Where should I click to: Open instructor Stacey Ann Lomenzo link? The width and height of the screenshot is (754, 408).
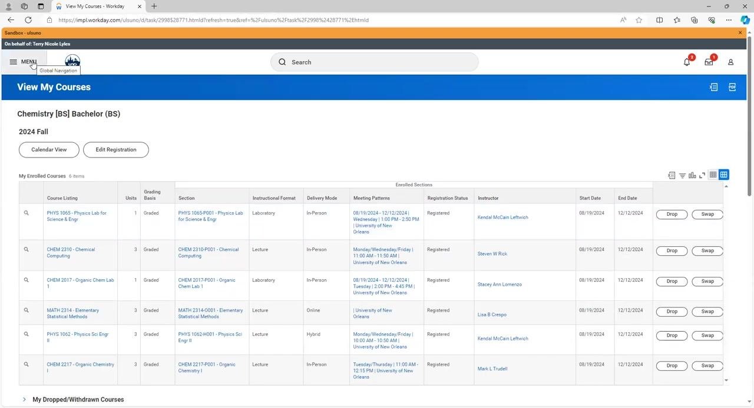[500, 285]
